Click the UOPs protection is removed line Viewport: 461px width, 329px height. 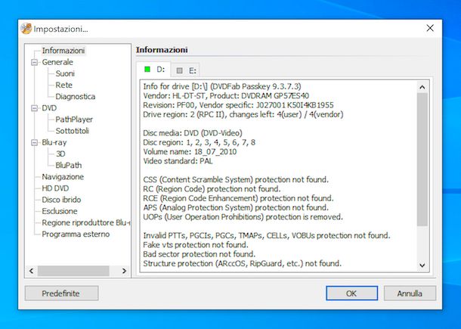243,217
